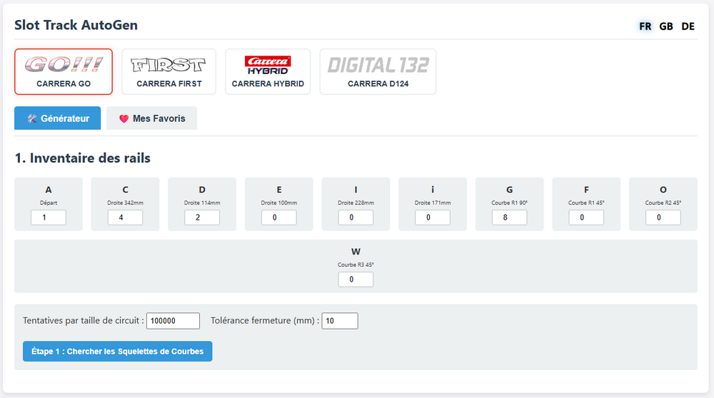This screenshot has height=398, width=714.
Task: Click the Droite 342mm label
Action: point(125,203)
